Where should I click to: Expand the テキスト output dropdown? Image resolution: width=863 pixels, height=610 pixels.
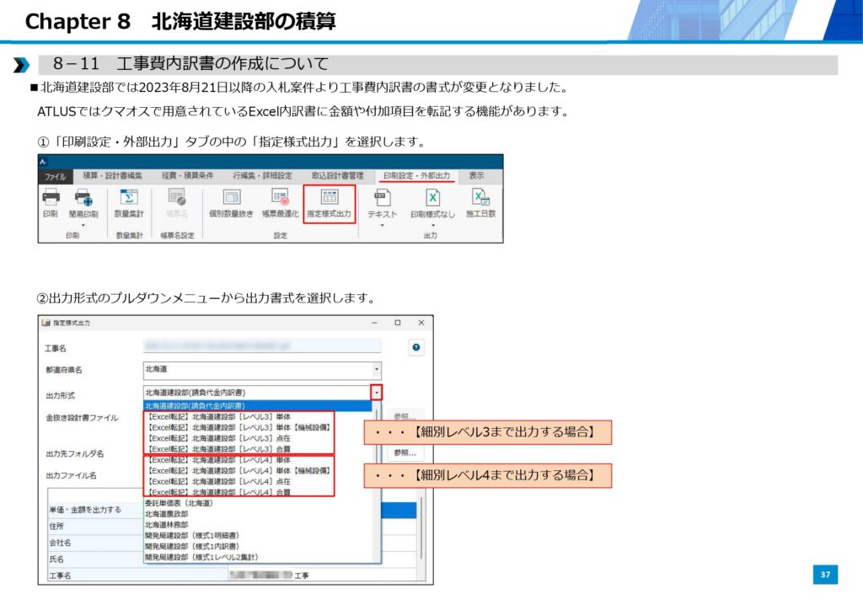(382, 225)
